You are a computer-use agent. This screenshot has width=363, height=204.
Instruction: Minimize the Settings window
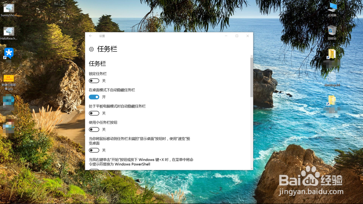[226, 36]
